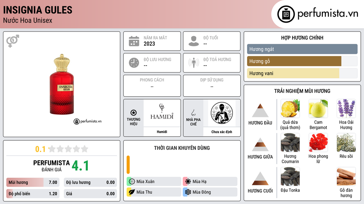
Task: Click the Mùa Đông season label
Action: (x=202, y=192)
